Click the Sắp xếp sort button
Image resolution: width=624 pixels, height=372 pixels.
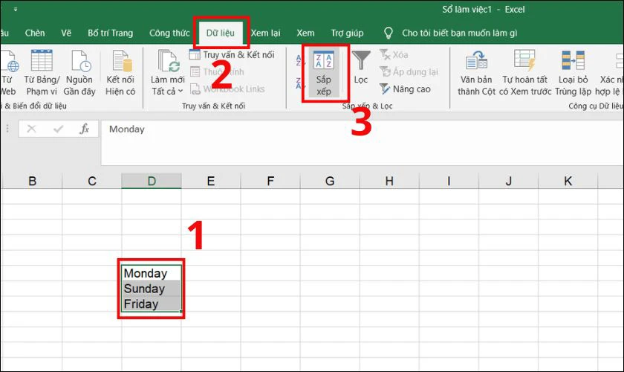324,74
